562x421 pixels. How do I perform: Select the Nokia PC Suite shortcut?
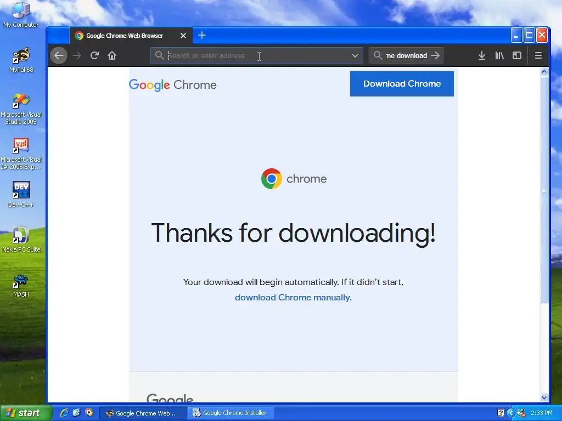coord(21,240)
